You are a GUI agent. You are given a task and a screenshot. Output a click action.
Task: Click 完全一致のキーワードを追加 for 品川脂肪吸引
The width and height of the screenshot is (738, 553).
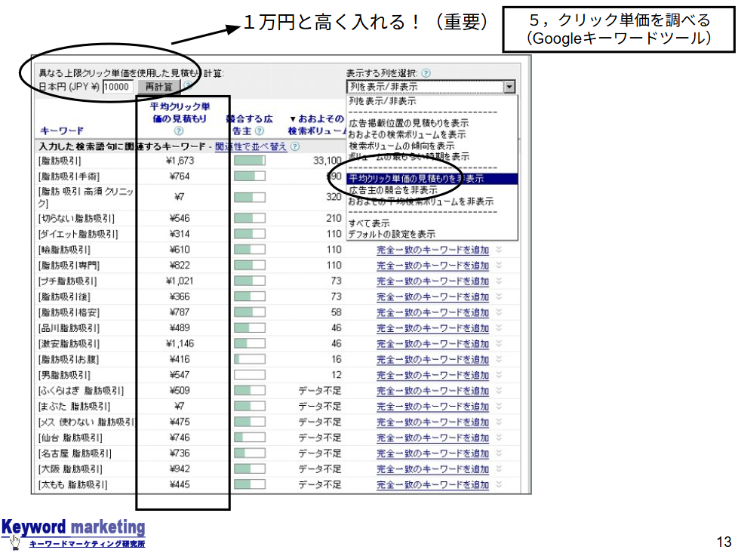click(432, 328)
